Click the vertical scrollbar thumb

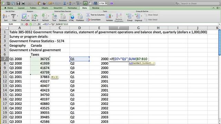(x=220, y=42)
